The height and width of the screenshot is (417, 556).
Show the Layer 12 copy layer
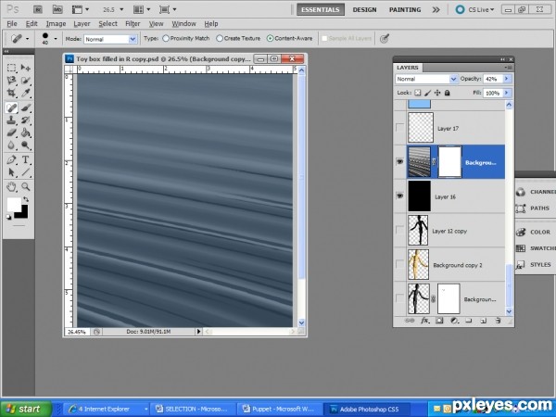(399, 230)
